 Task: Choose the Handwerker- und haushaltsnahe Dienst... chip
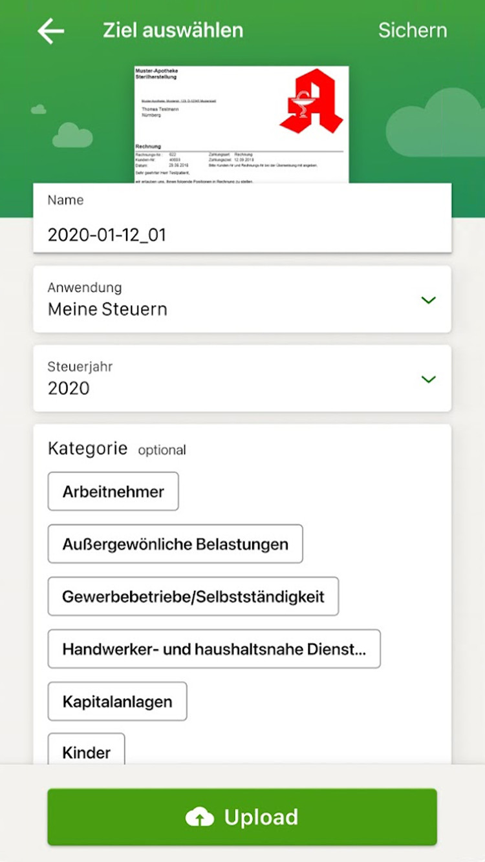click(x=214, y=649)
